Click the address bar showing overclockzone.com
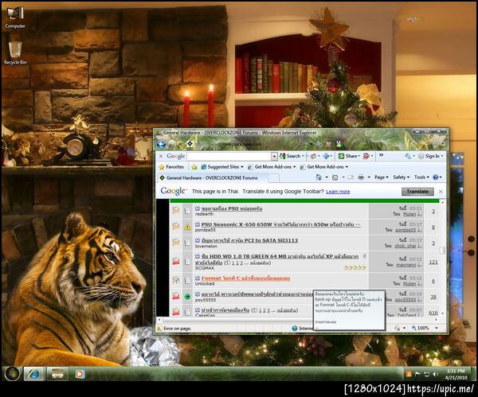478x397 pixels. [x=250, y=144]
